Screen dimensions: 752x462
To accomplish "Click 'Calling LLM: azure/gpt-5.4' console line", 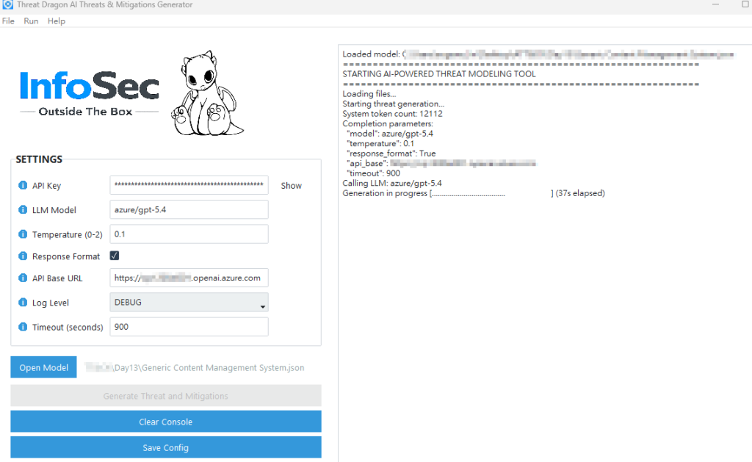I will (x=392, y=184).
